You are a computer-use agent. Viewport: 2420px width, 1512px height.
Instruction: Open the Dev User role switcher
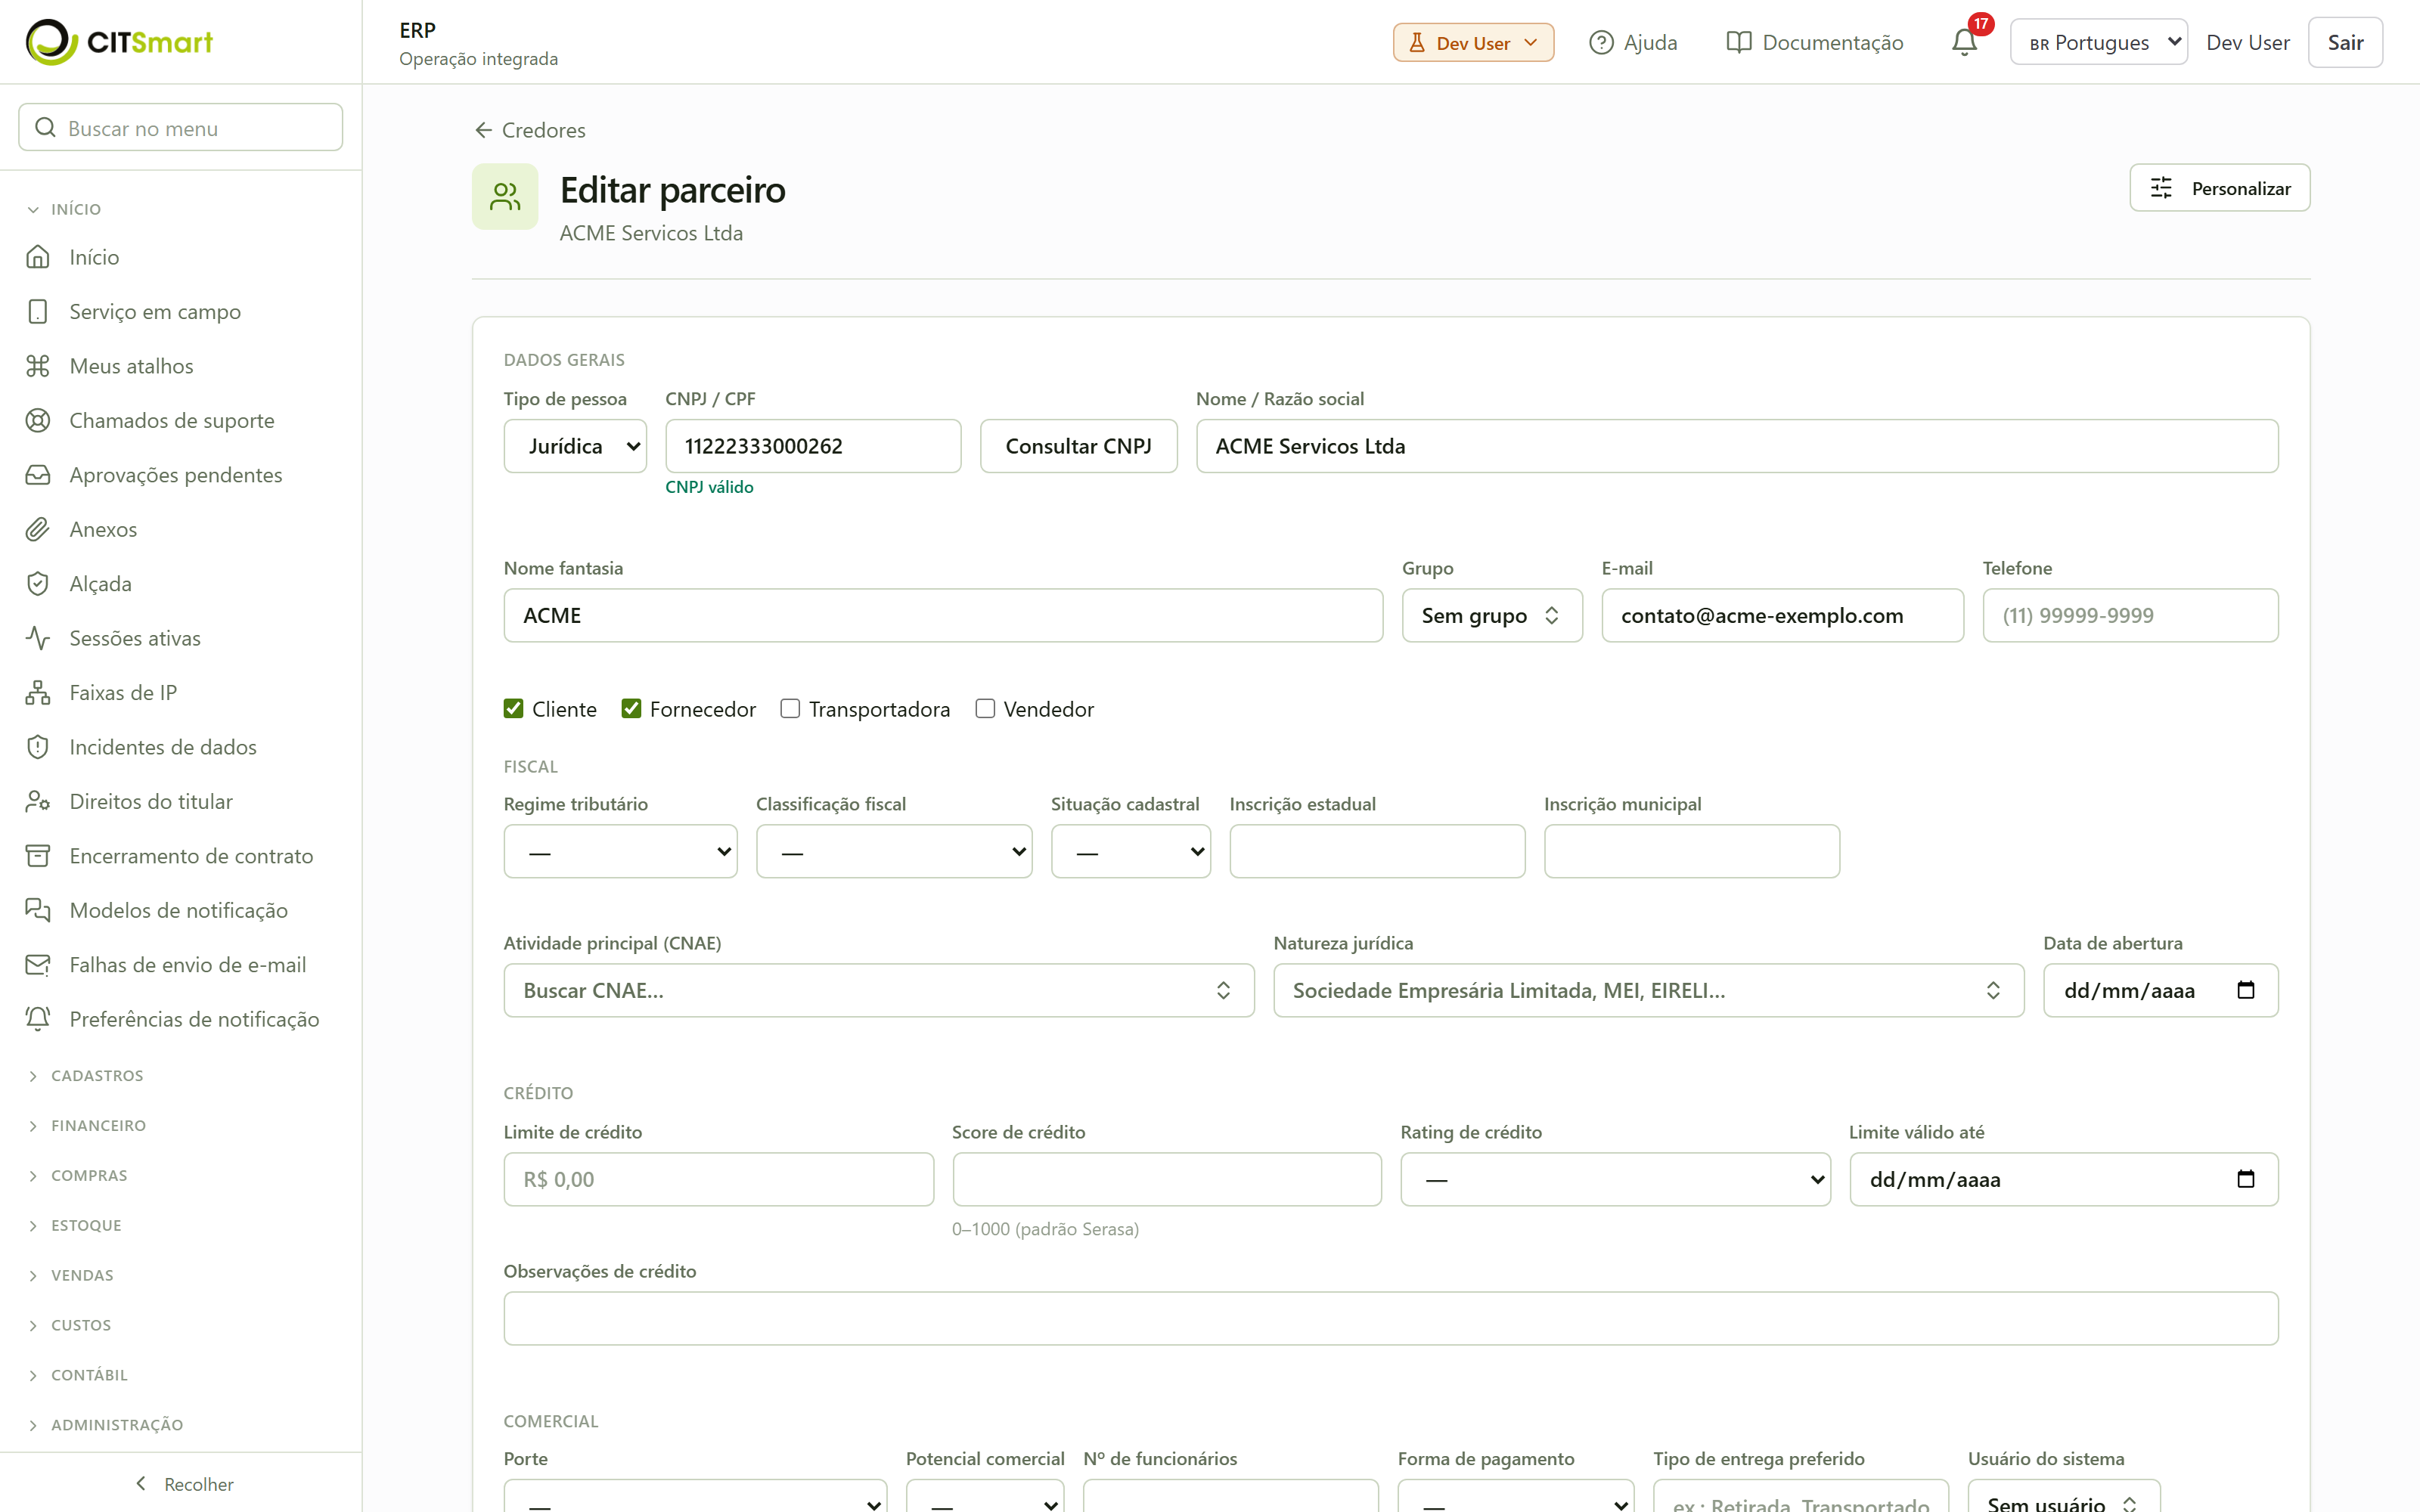click(1473, 42)
